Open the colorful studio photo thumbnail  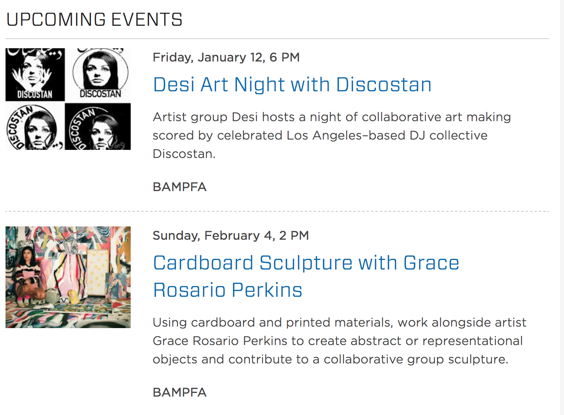coord(68,277)
